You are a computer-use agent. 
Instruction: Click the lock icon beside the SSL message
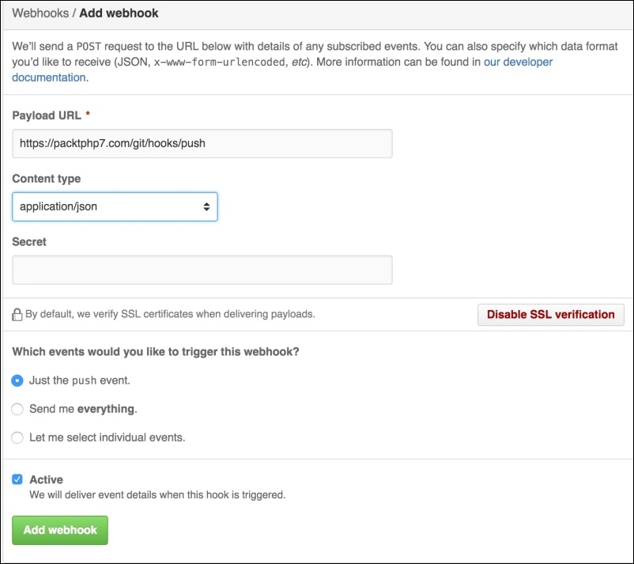pyautogui.click(x=17, y=314)
